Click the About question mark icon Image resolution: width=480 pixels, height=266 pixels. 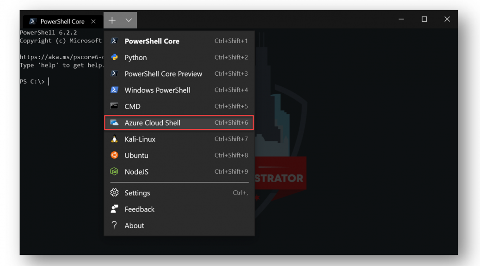[114, 225]
